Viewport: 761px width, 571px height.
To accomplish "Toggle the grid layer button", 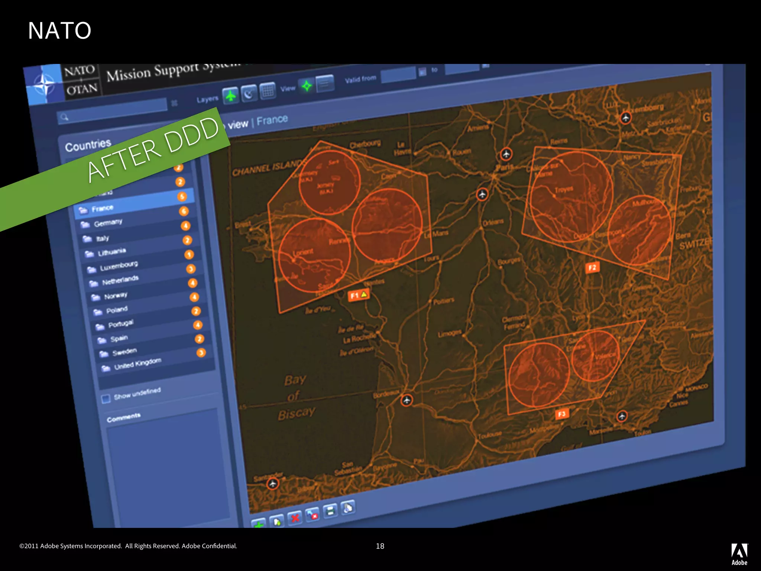I will tap(267, 90).
